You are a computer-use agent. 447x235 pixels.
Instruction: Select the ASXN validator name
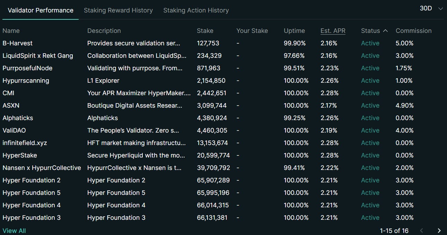pyautogui.click(x=11, y=106)
